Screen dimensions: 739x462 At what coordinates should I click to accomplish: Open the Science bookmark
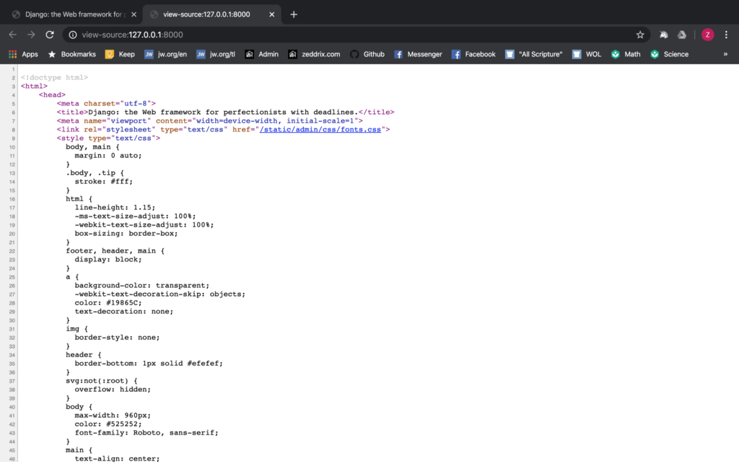pos(669,54)
